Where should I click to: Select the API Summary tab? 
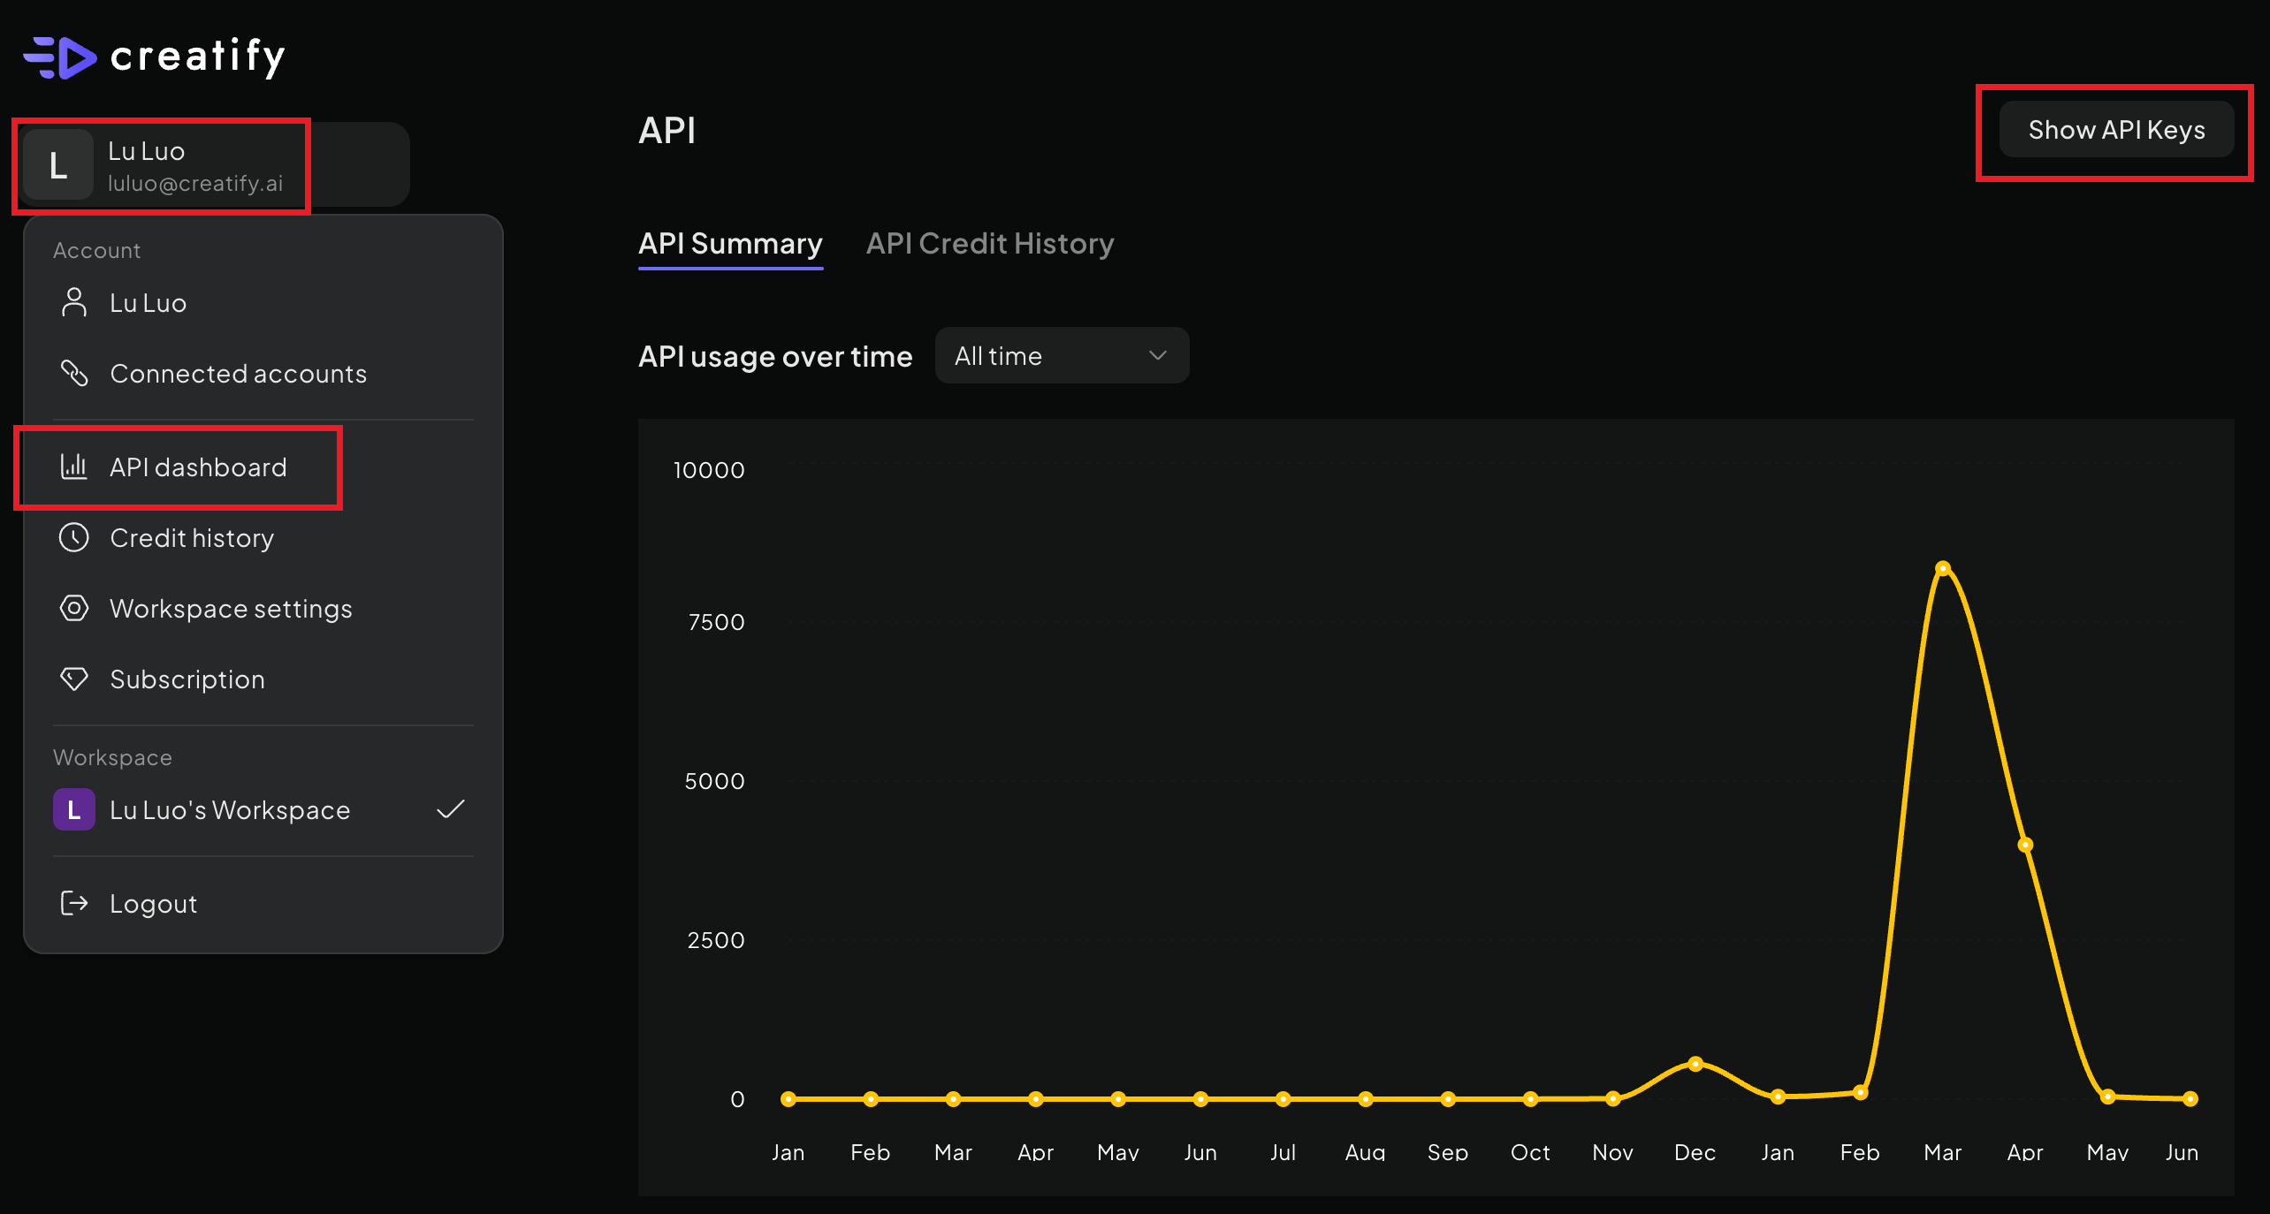pos(730,244)
